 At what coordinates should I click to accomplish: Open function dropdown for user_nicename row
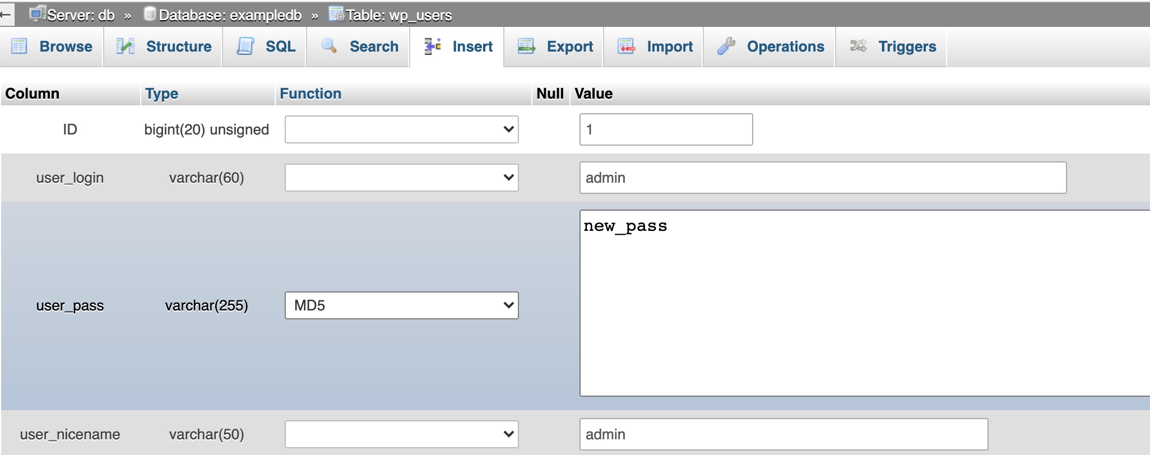pyautogui.click(x=402, y=434)
